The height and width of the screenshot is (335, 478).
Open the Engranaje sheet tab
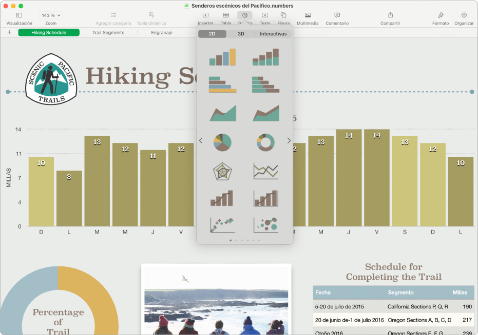pos(162,33)
